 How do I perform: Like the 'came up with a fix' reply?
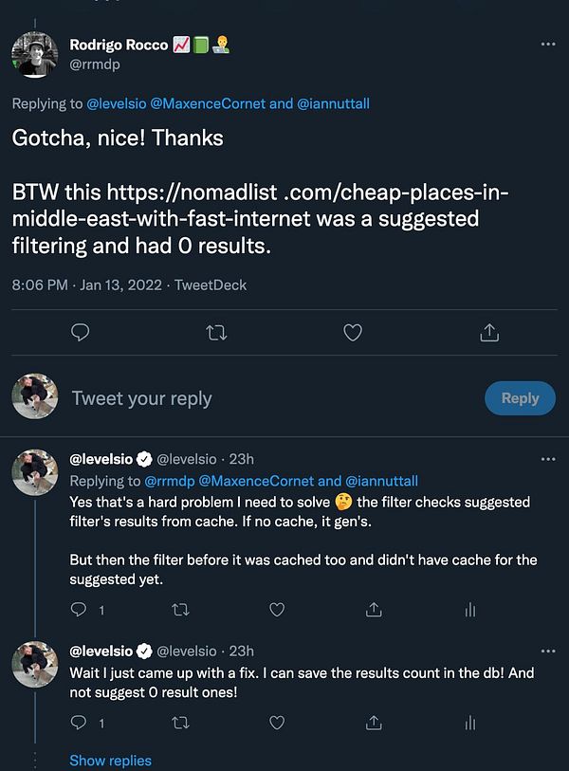click(x=277, y=724)
